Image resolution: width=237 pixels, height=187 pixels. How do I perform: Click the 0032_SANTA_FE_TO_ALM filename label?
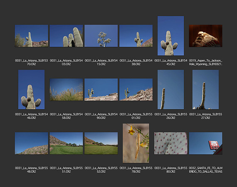click(205, 170)
